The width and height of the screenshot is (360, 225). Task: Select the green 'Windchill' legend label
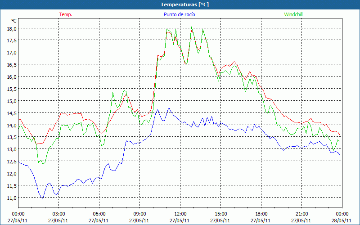[x=293, y=14]
